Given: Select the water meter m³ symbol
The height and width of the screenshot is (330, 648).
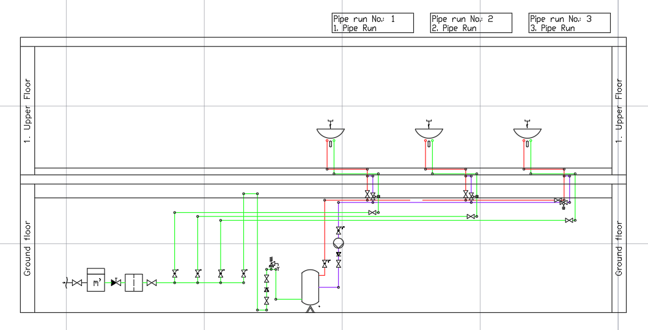Looking at the screenshot, I should (96, 280).
